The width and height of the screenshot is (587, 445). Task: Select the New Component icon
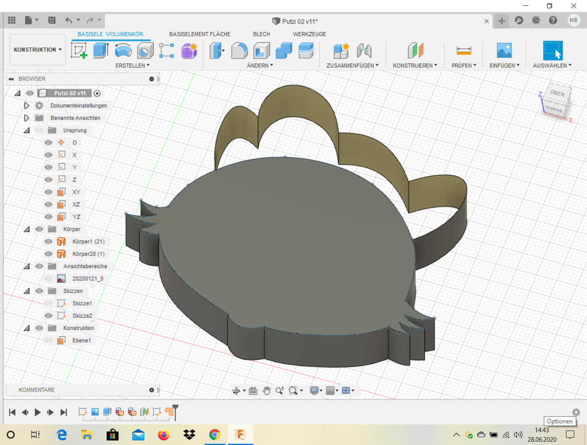(341, 51)
